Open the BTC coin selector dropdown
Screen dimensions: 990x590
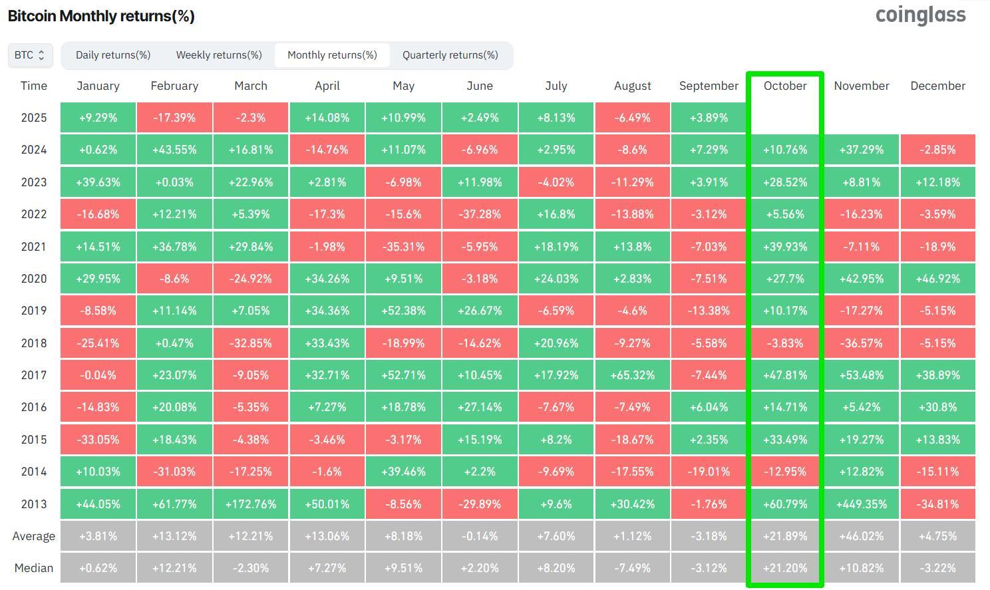[x=30, y=55]
